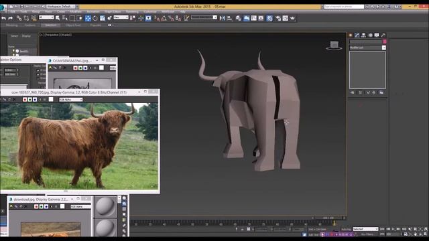Open the Create command panel tab
Image resolution: width=429 pixels, height=241 pixels.
coord(351,35)
